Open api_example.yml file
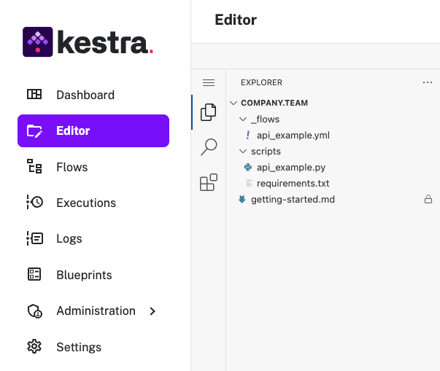 tap(293, 136)
